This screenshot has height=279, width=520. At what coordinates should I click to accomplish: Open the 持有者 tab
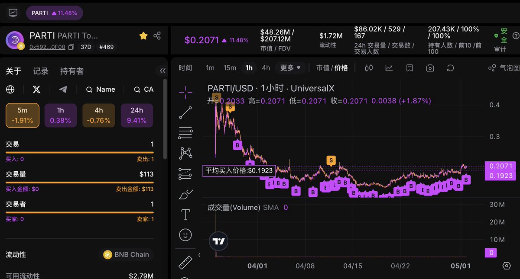coord(72,71)
